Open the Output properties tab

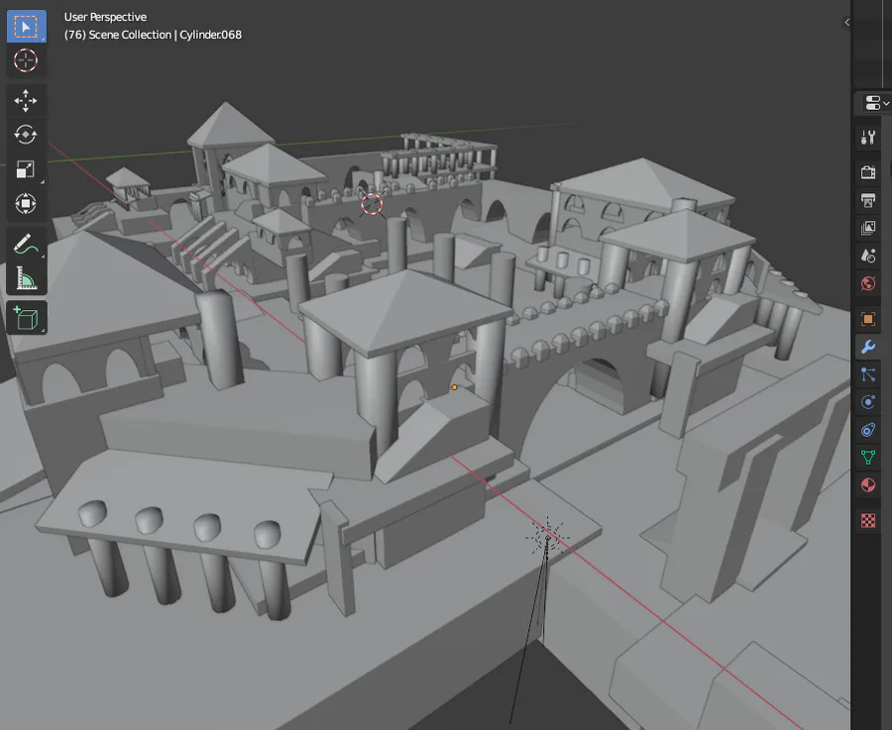pyautogui.click(x=868, y=199)
